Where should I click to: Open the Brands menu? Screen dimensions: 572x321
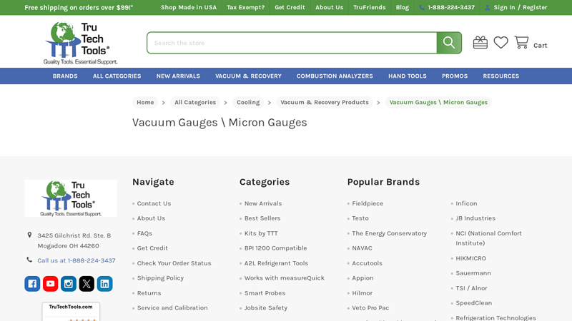[x=65, y=76]
